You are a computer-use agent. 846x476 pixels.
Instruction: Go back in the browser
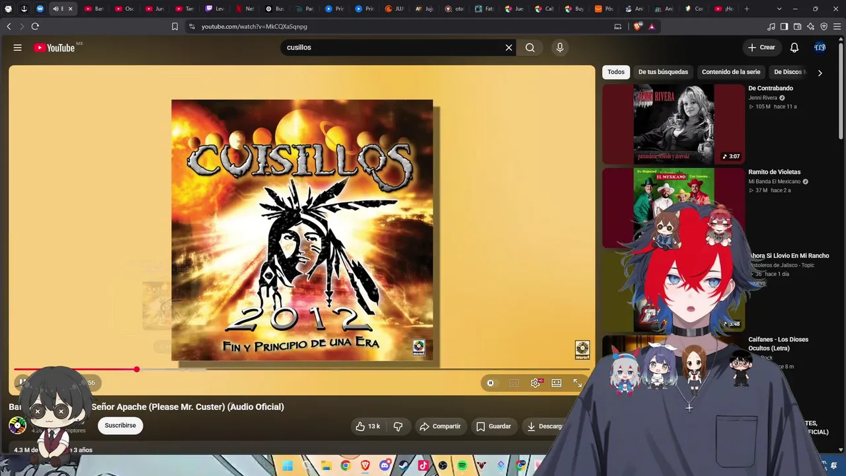tap(9, 26)
